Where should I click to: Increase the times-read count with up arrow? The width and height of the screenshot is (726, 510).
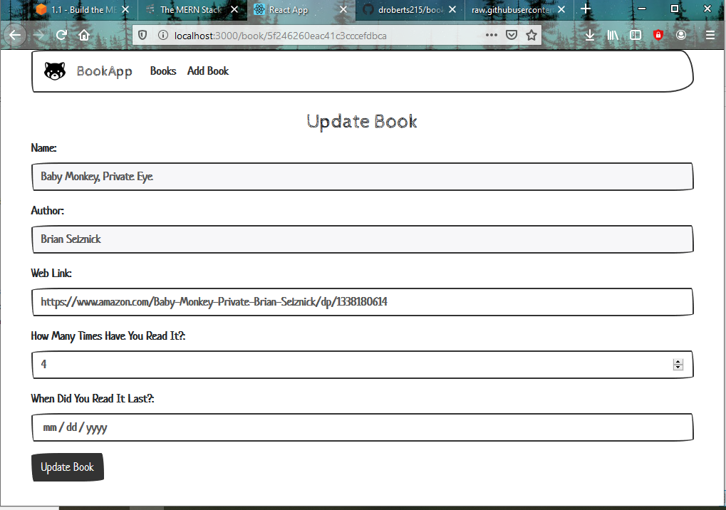point(678,362)
